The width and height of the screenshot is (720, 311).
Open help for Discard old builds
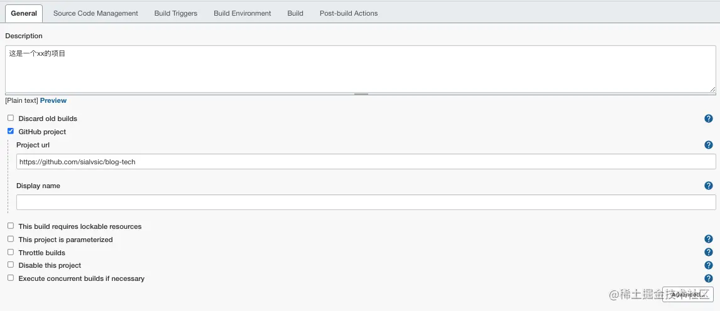709,119
